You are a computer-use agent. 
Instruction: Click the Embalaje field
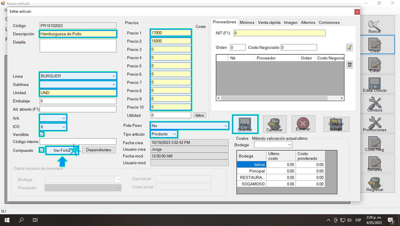(78, 101)
